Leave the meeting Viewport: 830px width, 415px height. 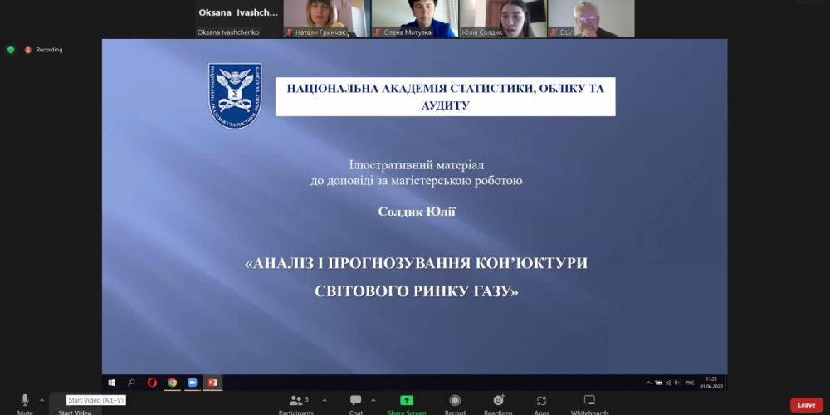[x=806, y=405]
